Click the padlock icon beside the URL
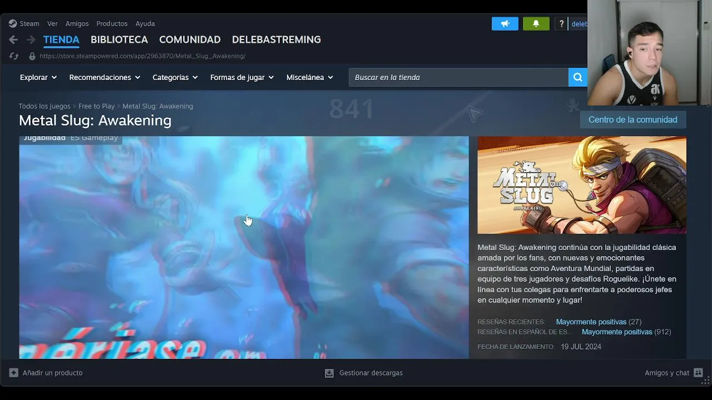712x400 pixels. pyautogui.click(x=32, y=56)
